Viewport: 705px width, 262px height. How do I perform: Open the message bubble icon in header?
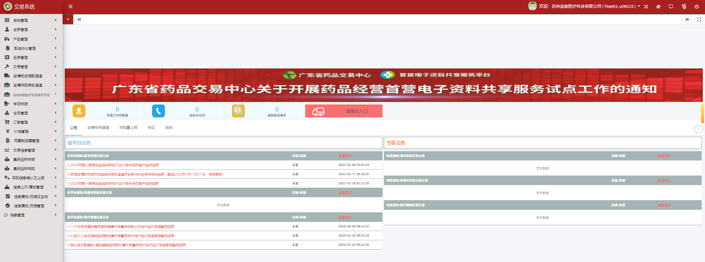(x=671, y=7)
